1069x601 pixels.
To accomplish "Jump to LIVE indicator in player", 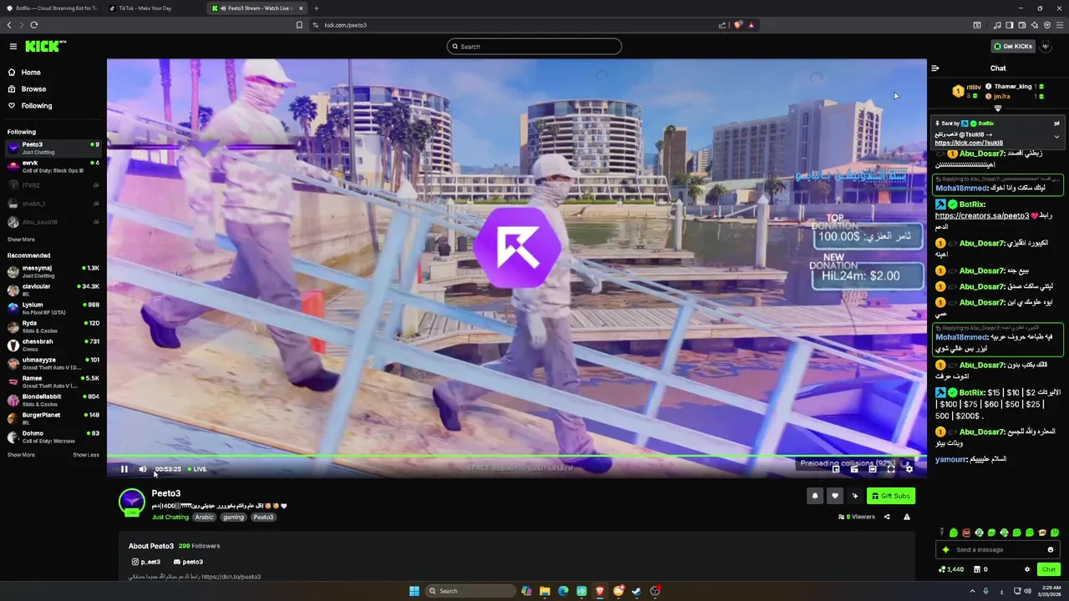I will (197, 469).
